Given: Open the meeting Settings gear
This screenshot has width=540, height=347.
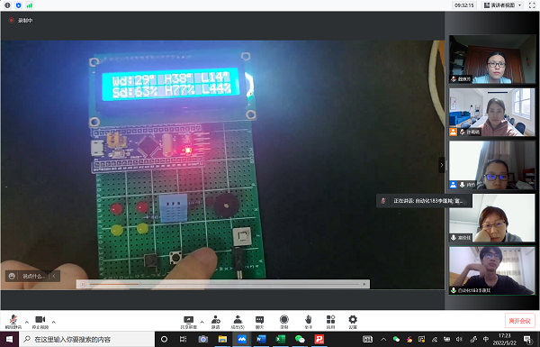Looking at the screenshot, I should 353,322.
